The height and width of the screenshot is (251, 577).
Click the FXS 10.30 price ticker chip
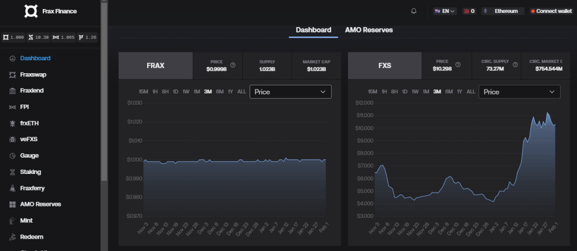coord(38,37)
